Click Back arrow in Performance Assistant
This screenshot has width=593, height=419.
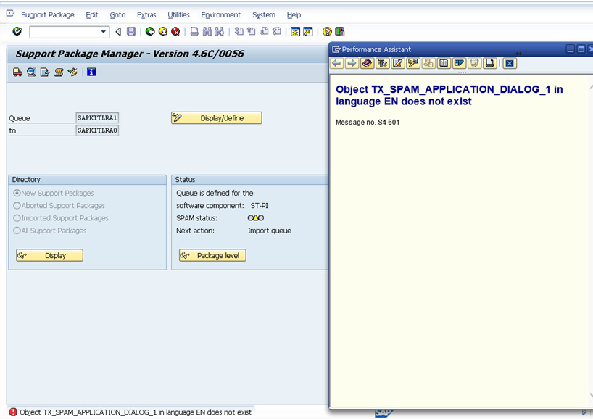click(336, 63)
